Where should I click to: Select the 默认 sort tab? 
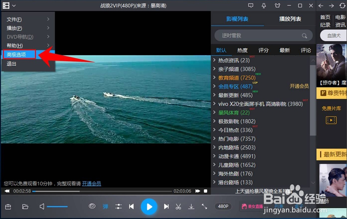pyautogui.click(x=221, y=50)
